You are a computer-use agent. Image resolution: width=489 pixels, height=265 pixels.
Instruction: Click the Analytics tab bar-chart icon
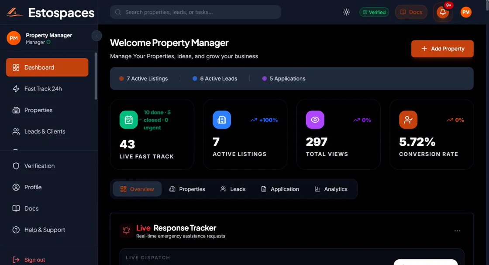(317, 189)
